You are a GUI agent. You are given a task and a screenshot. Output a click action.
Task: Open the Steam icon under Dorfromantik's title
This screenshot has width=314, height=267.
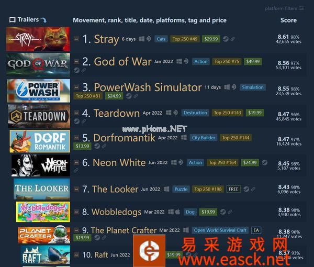coord(97,146)
